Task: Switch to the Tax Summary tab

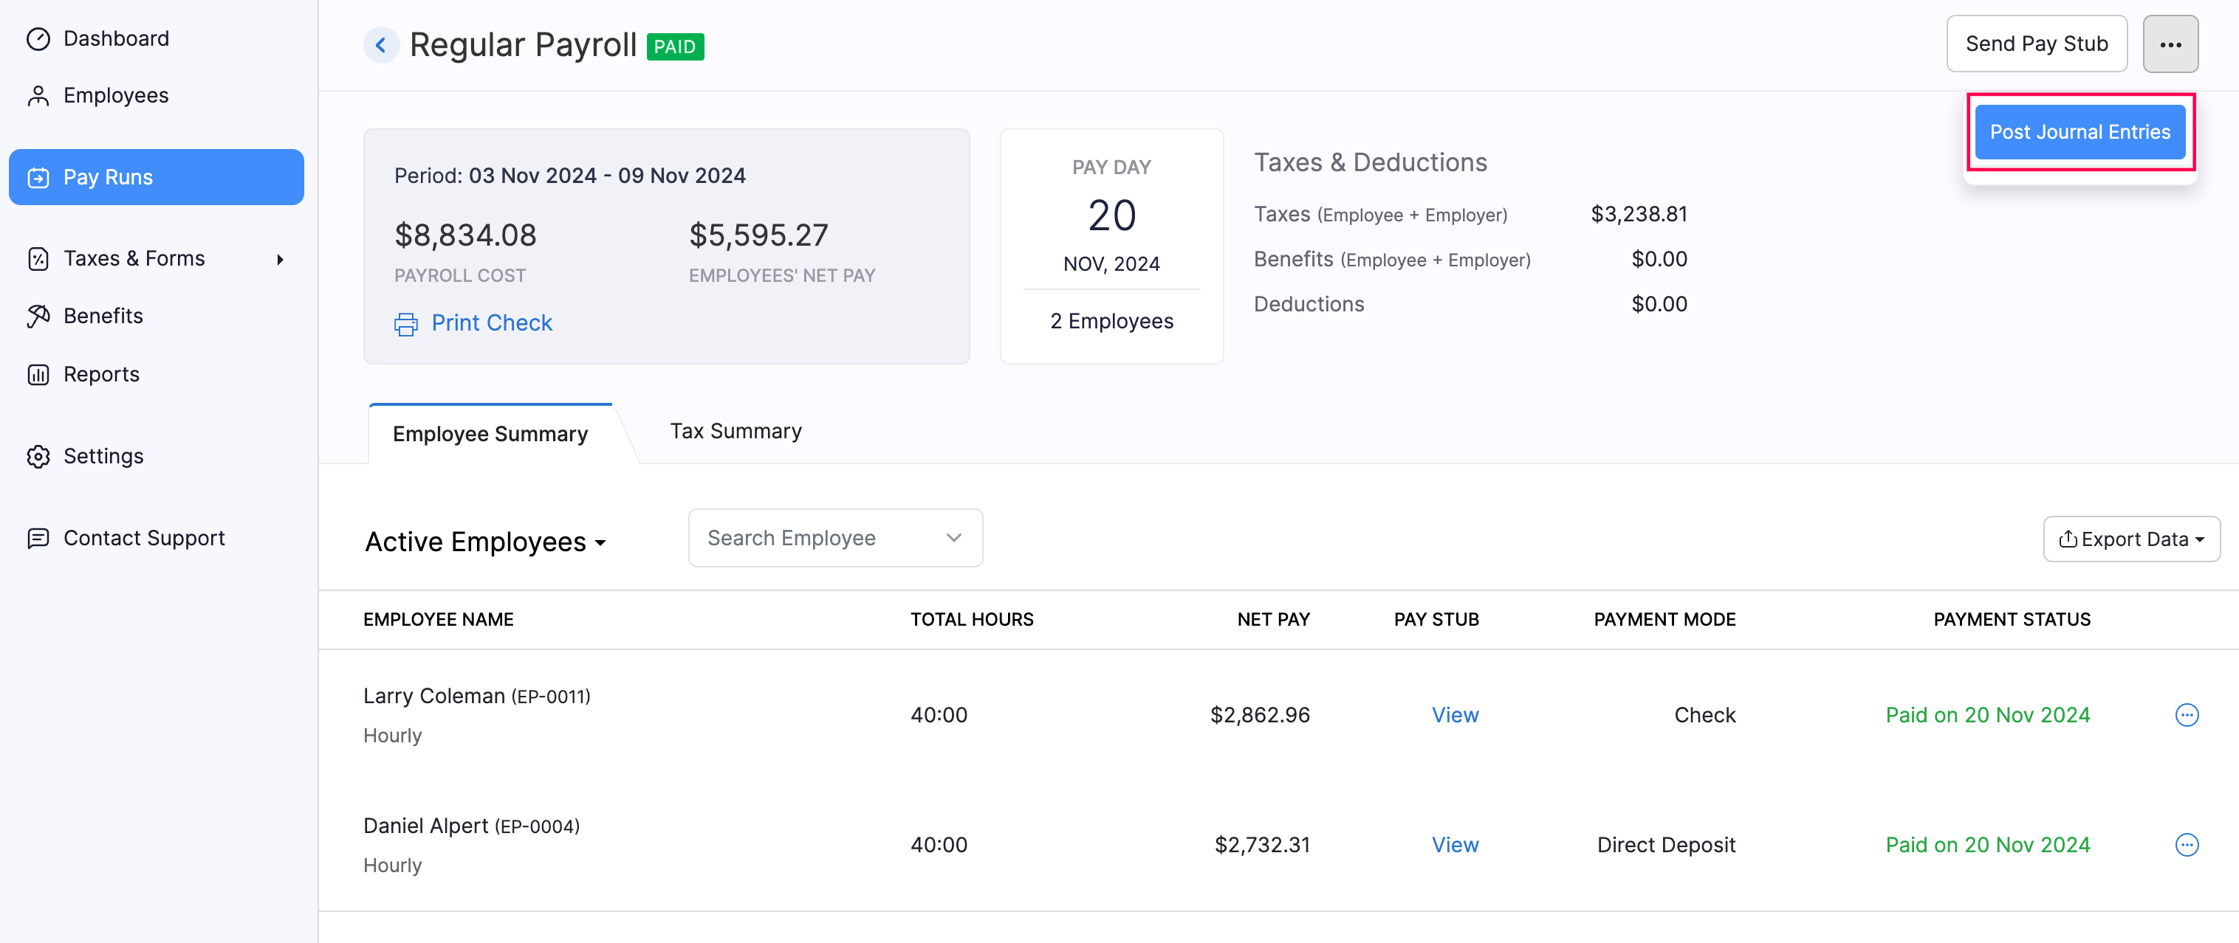Action: (x=736, y=430)
